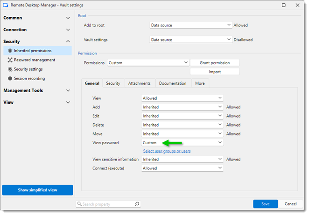Image resolution: width=309 pixels, height=215 pixels.
Task: Click into the Search property field
Action: [x=108, y=204]
